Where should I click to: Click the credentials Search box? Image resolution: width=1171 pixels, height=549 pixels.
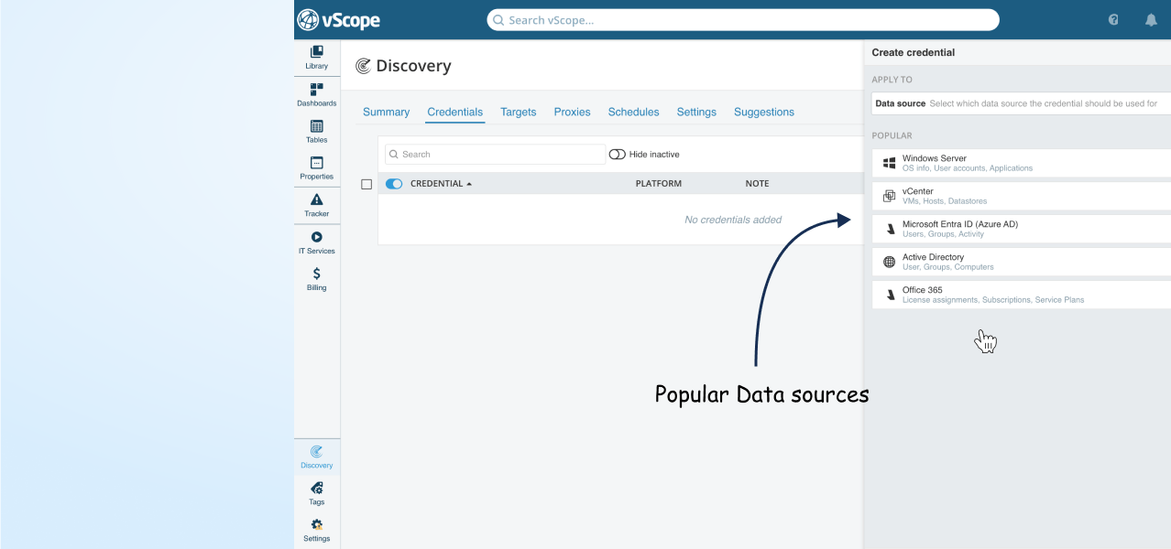point(495,155)
